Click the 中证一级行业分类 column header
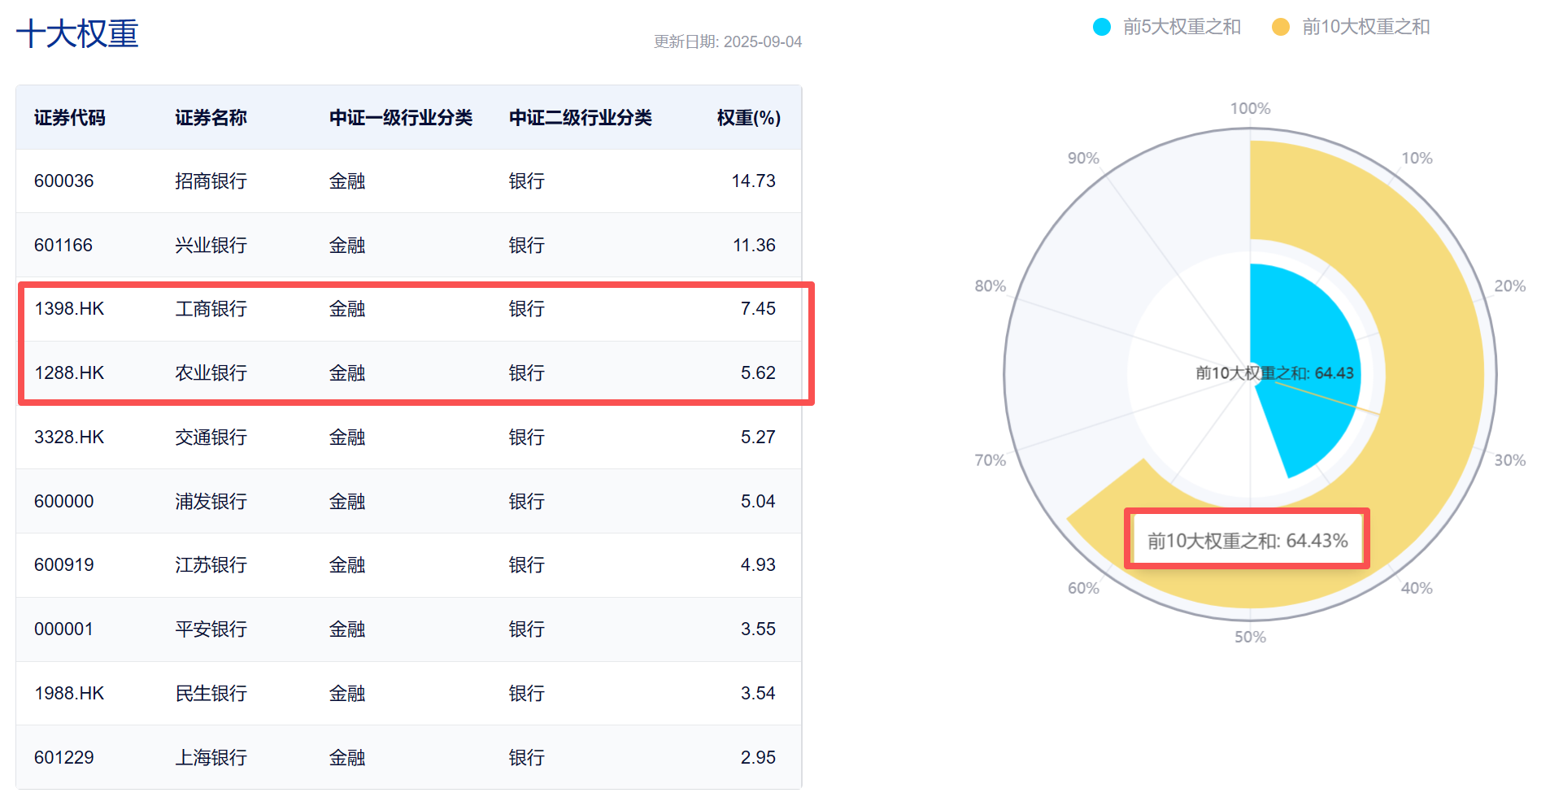1550x810 pixels. click(401, 118)
